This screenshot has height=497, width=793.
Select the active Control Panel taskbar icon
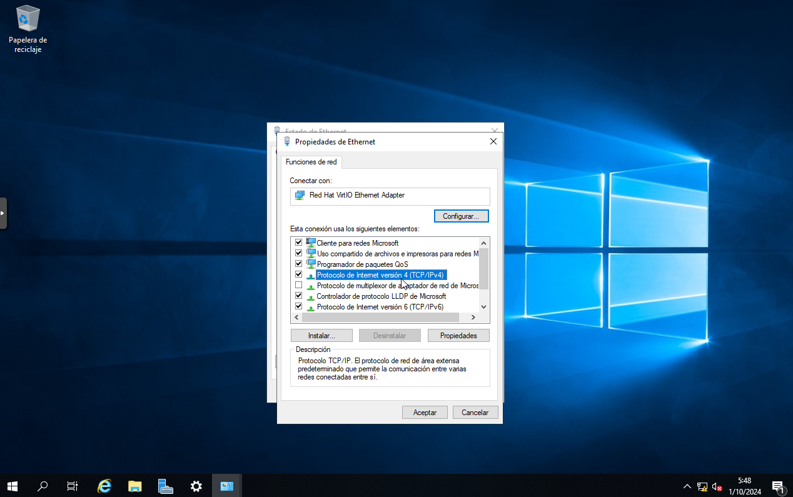[226, 486]
